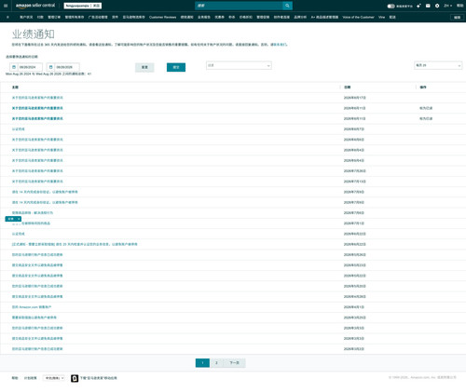Click the header search input field
The height and width of the screenshot is (392, 466).
(239, 6)
